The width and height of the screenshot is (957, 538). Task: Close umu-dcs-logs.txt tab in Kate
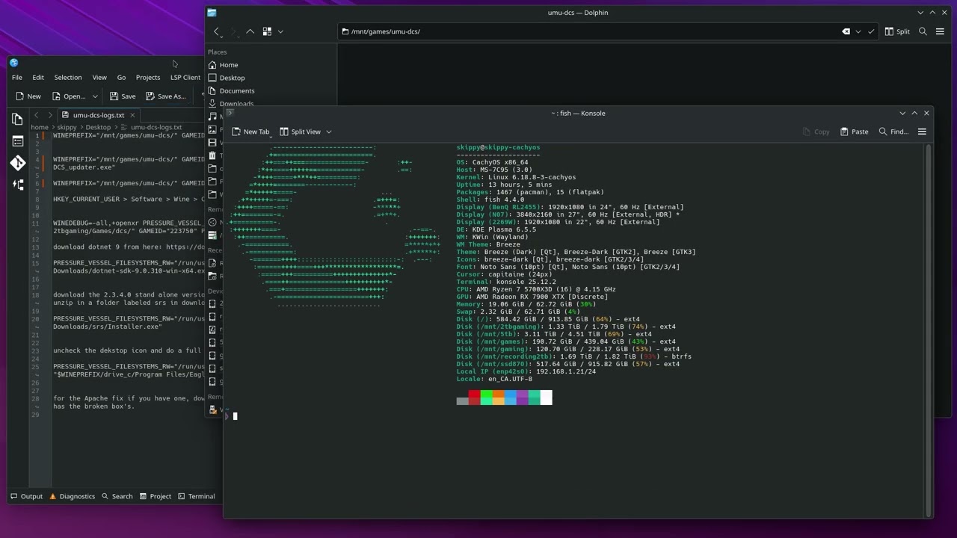point(132,115)
